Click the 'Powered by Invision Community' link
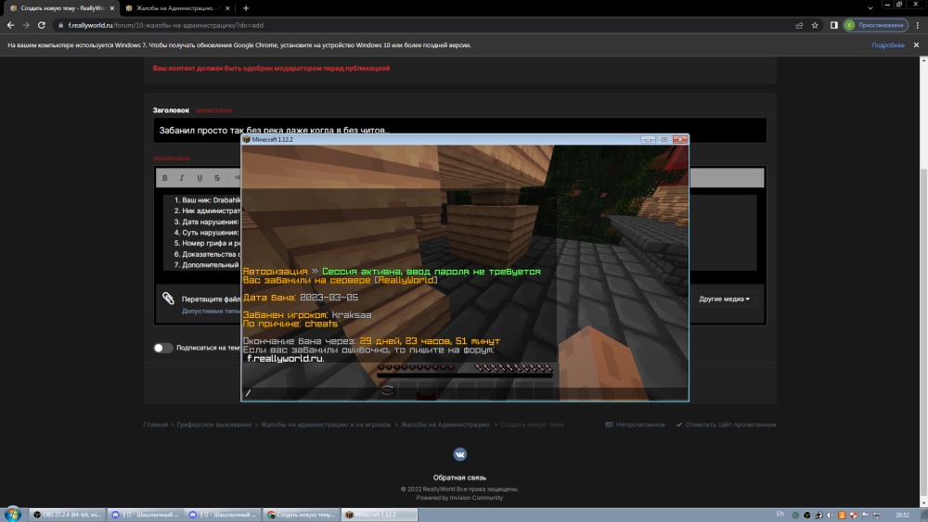 pos(460,498)
